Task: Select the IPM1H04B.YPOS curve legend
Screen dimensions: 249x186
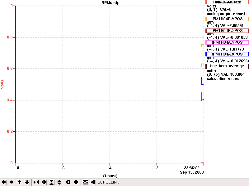Action: click(227, 19)
